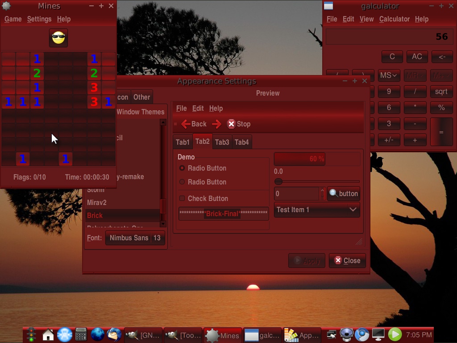Open the Calculator menu in galculator

(x=395, y=19)
